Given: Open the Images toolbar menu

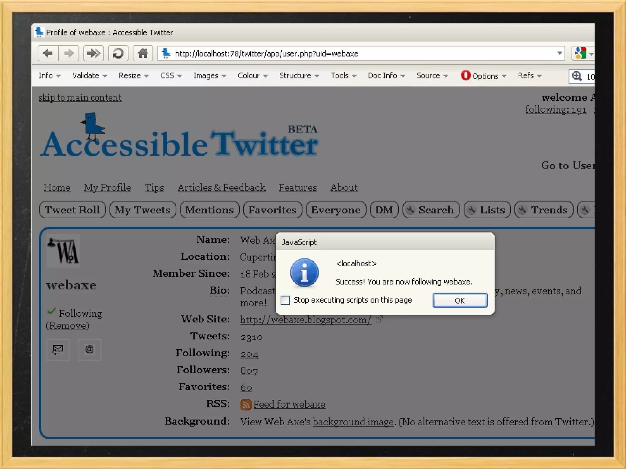Looking at the screenshot, I should click(x=210, y=75).
